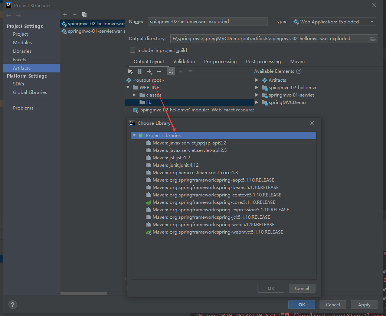Screen dimensions: 386x316
Task: Move the element down with the arrow icon
Action: (190, 71)
